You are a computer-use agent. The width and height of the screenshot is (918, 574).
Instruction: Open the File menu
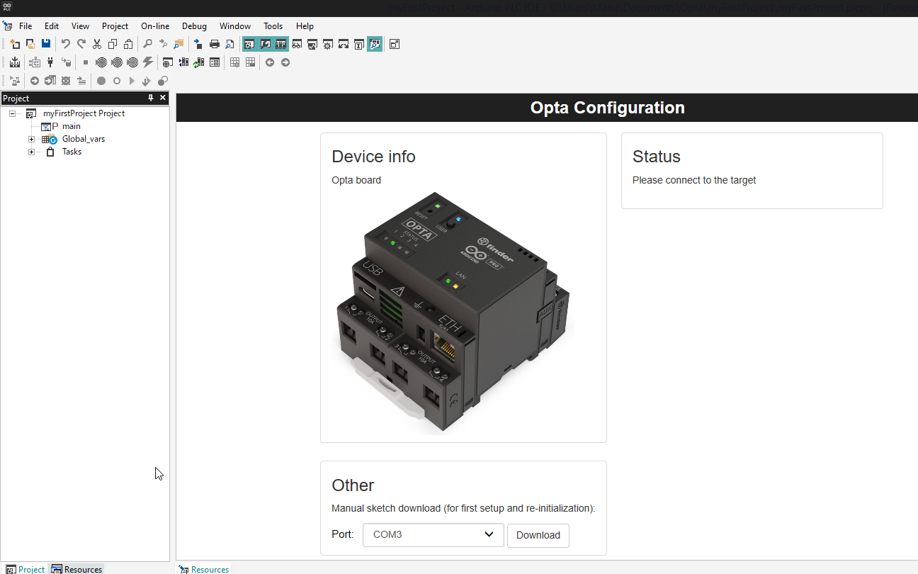[25, 26]
